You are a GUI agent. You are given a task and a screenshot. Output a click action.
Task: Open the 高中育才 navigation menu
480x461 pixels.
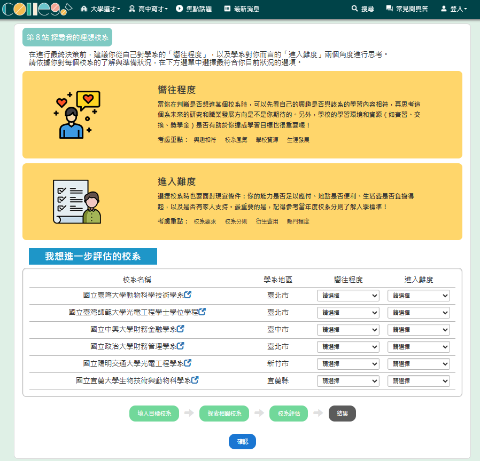point(148,9)
